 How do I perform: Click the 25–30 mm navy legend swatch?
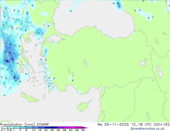(x=54, y=128)
